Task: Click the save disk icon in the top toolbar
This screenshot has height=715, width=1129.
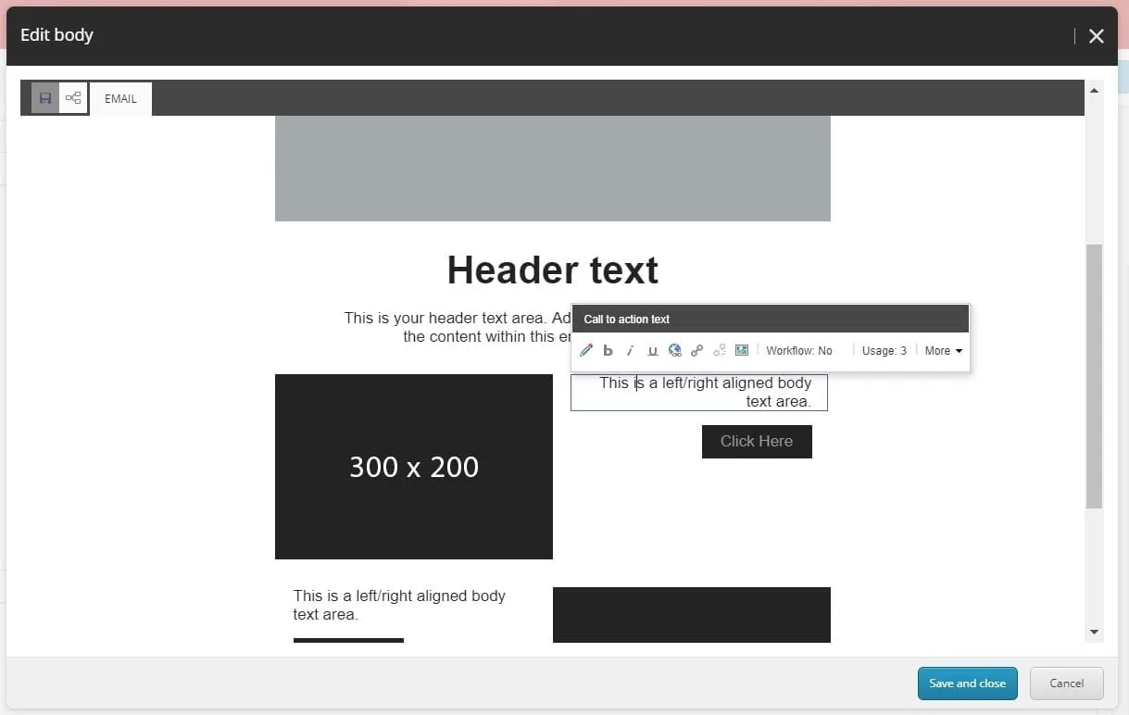Action: [x=44, y=97]
